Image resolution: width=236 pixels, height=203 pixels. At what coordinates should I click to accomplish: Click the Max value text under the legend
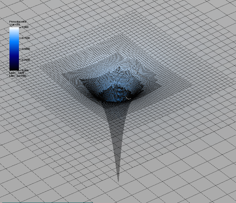(x=16, y=73)
